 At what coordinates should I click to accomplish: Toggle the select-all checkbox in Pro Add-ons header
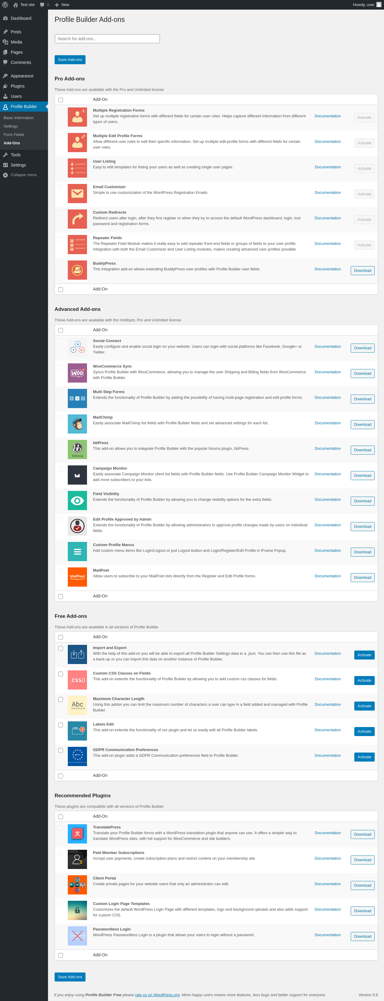(x=61, y=100)
